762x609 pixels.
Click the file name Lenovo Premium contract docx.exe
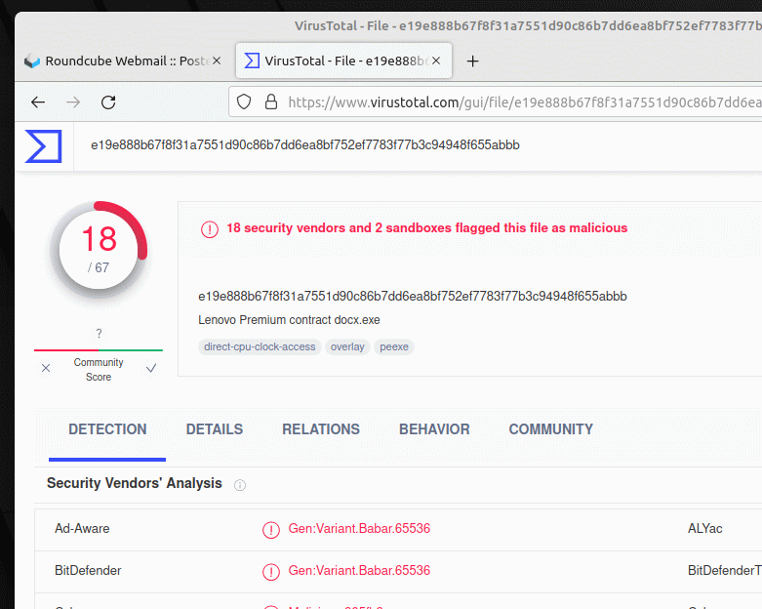[289, 320]
